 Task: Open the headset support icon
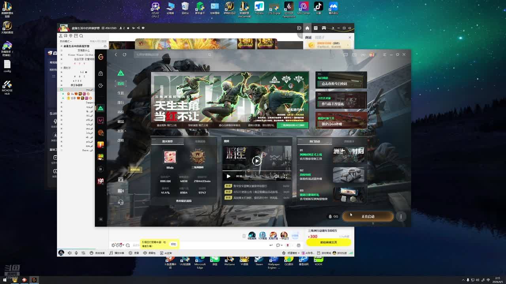(x=121, y=202)
